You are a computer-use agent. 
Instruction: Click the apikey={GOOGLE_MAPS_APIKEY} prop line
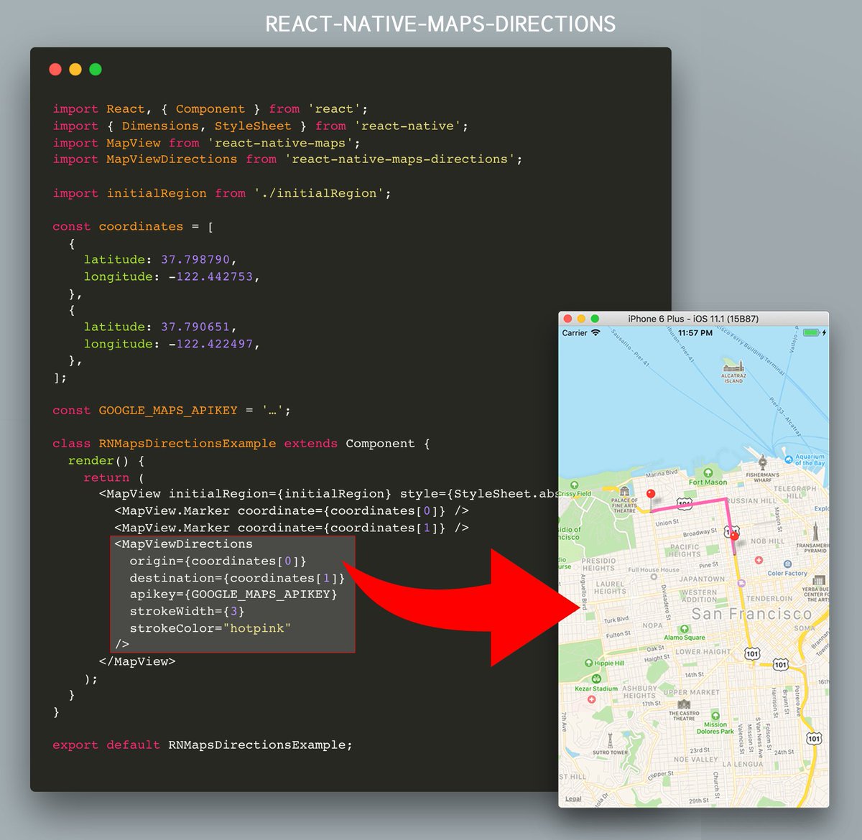(x=233, y=594)
